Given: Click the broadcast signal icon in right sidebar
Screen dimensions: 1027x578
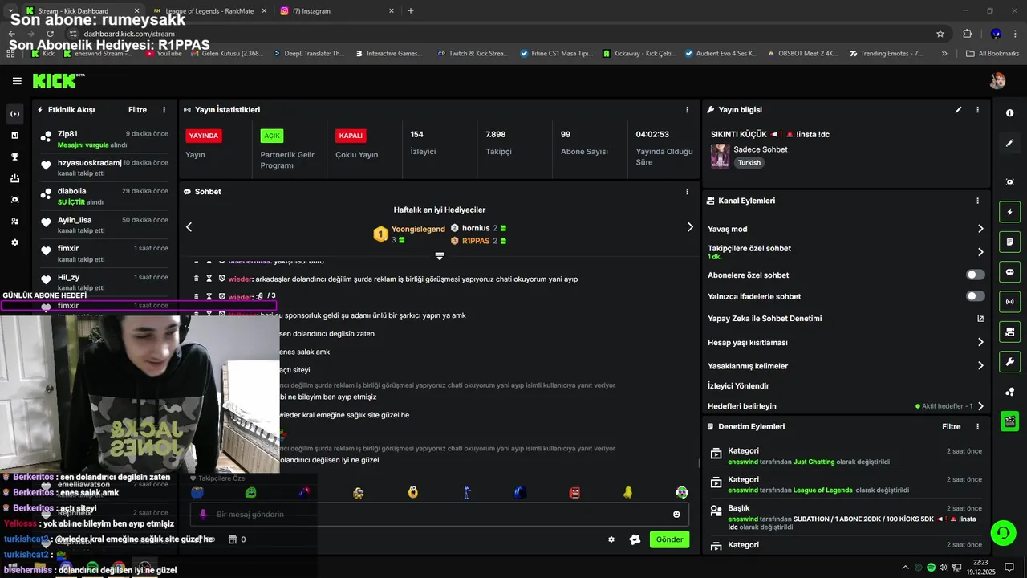Looking at the screenshot, I should pos(1009,302).
